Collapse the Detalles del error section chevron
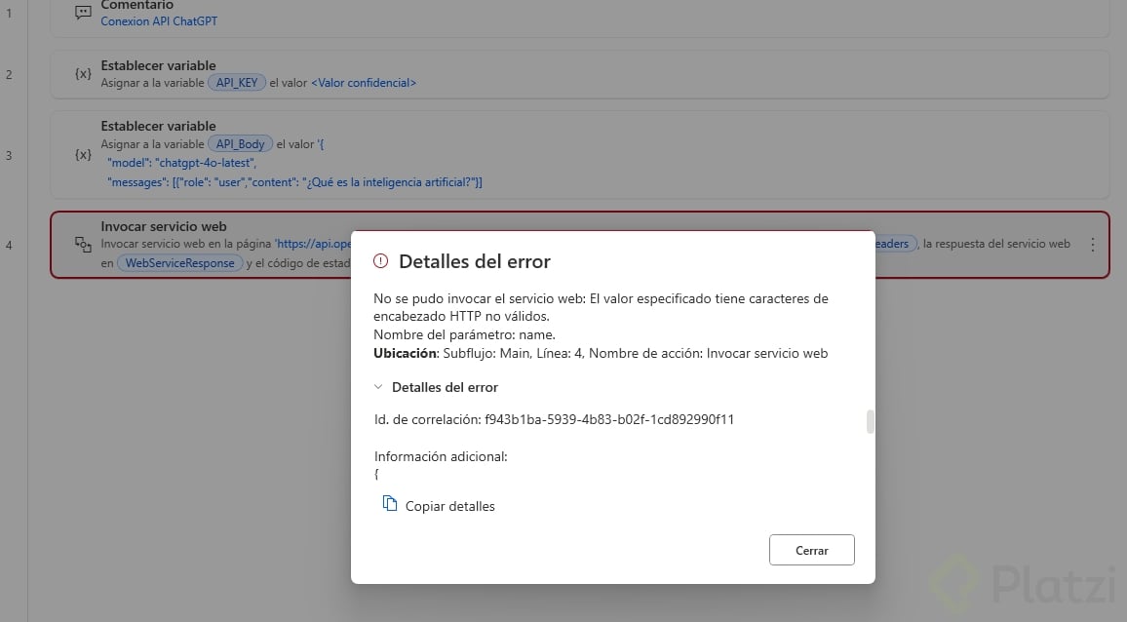1127x622 pixels. 378,387
